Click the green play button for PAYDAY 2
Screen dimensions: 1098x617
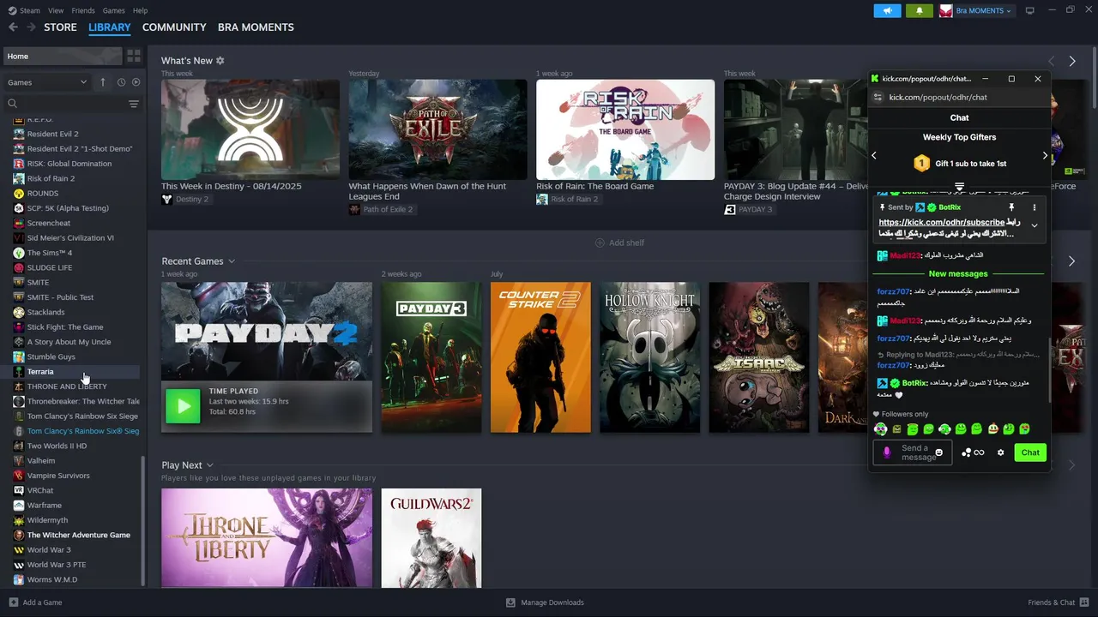(183, 406)
